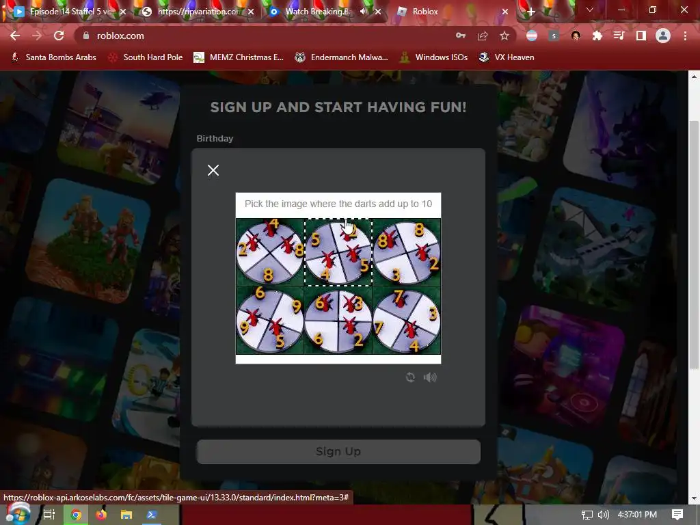Click the face avatar extension icon
700x525 pixels.
click(x=576, y=36)
